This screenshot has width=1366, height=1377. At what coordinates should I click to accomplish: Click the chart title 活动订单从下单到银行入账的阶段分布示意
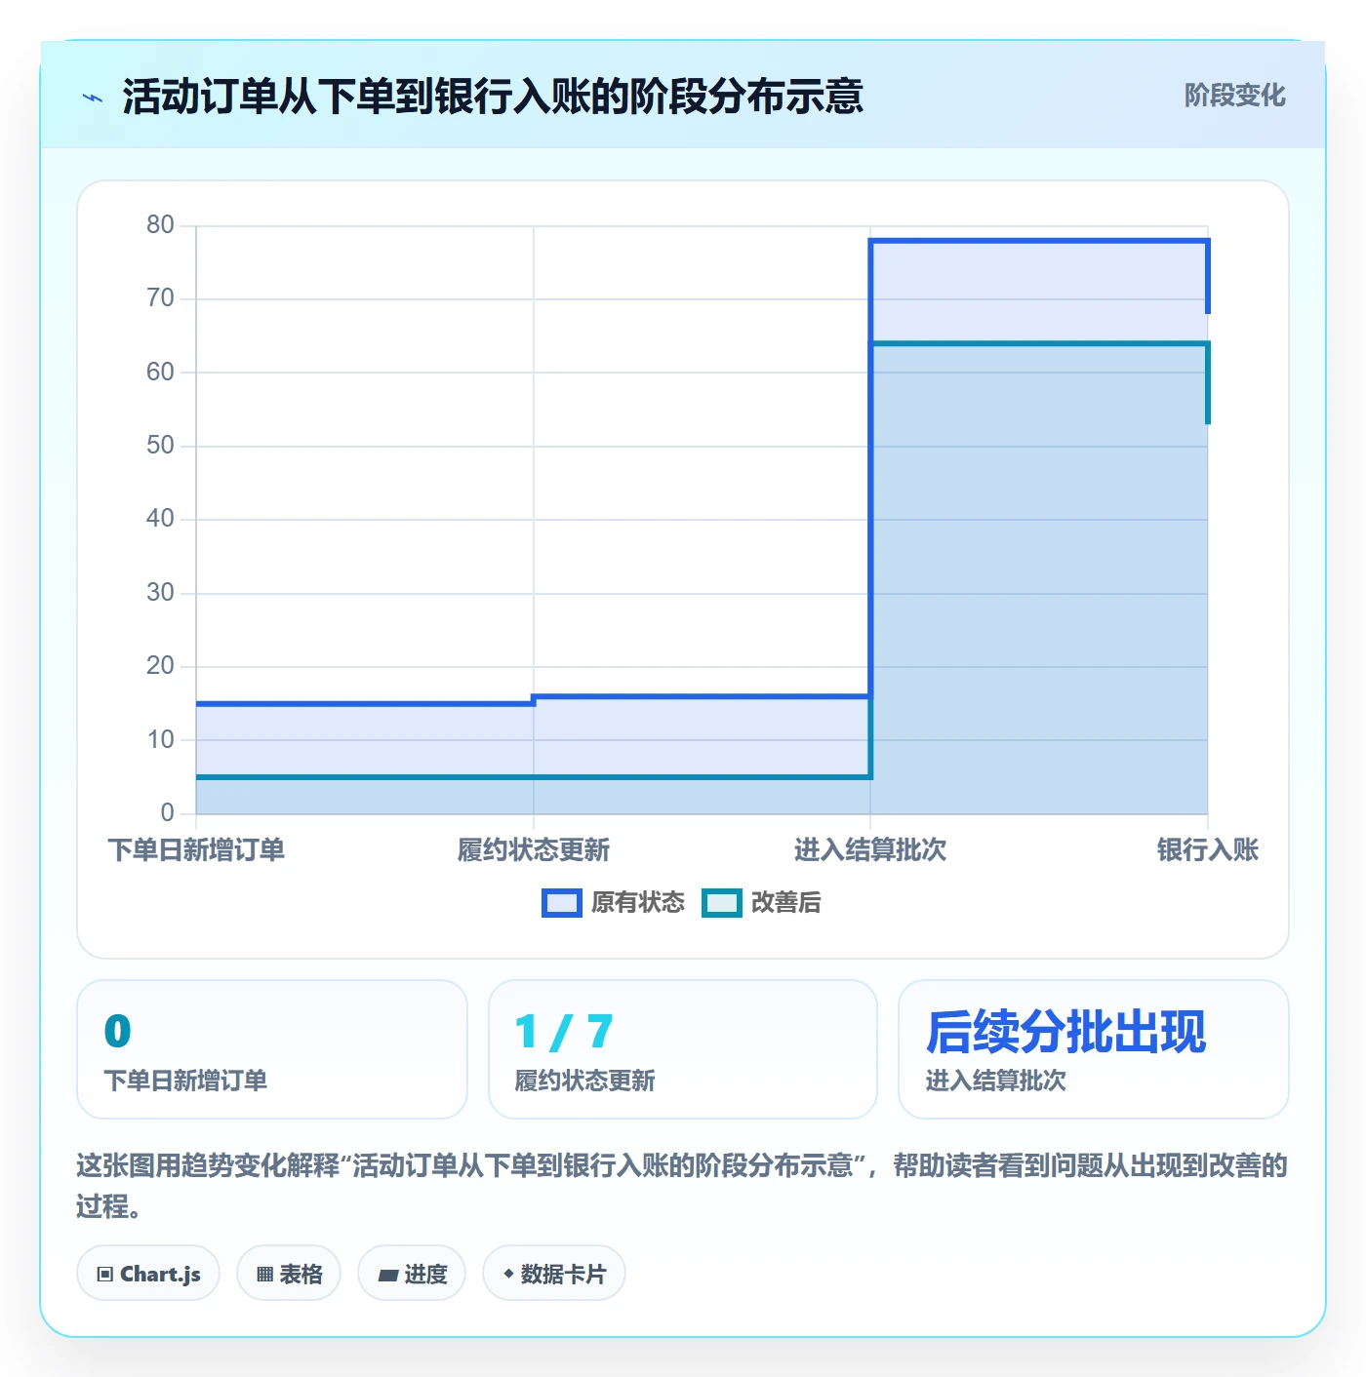point(493,97)
